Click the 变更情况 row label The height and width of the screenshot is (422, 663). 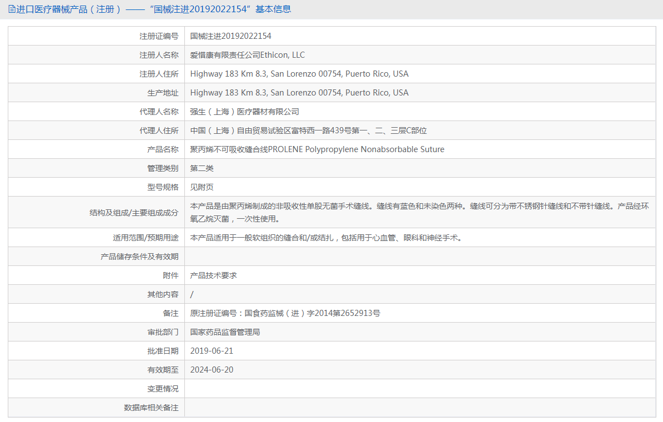163,389
